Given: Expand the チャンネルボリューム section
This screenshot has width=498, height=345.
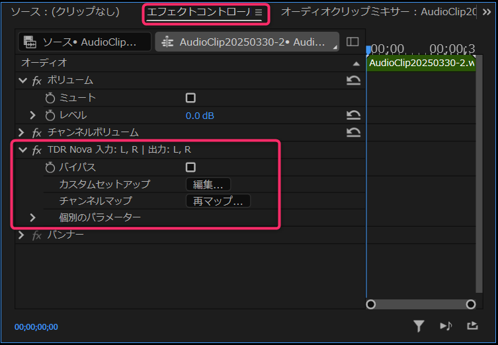Looking at the screenshot, I should (22, 132).
